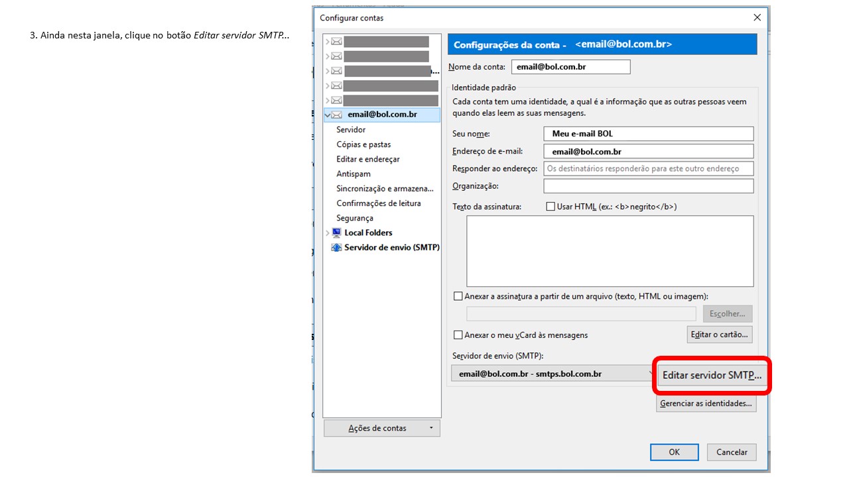Select Servidor de envio (SMTP) item

(x=391, y=247)
